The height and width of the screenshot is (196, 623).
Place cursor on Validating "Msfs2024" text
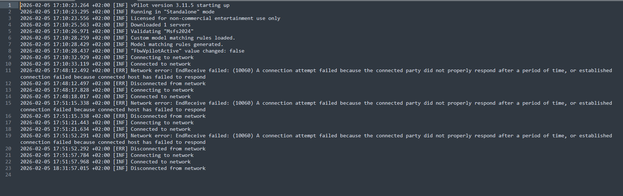(162, 32)
